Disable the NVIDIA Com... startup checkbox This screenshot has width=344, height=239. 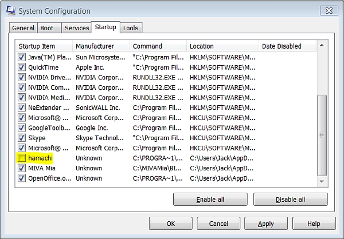tap(22, 87)
